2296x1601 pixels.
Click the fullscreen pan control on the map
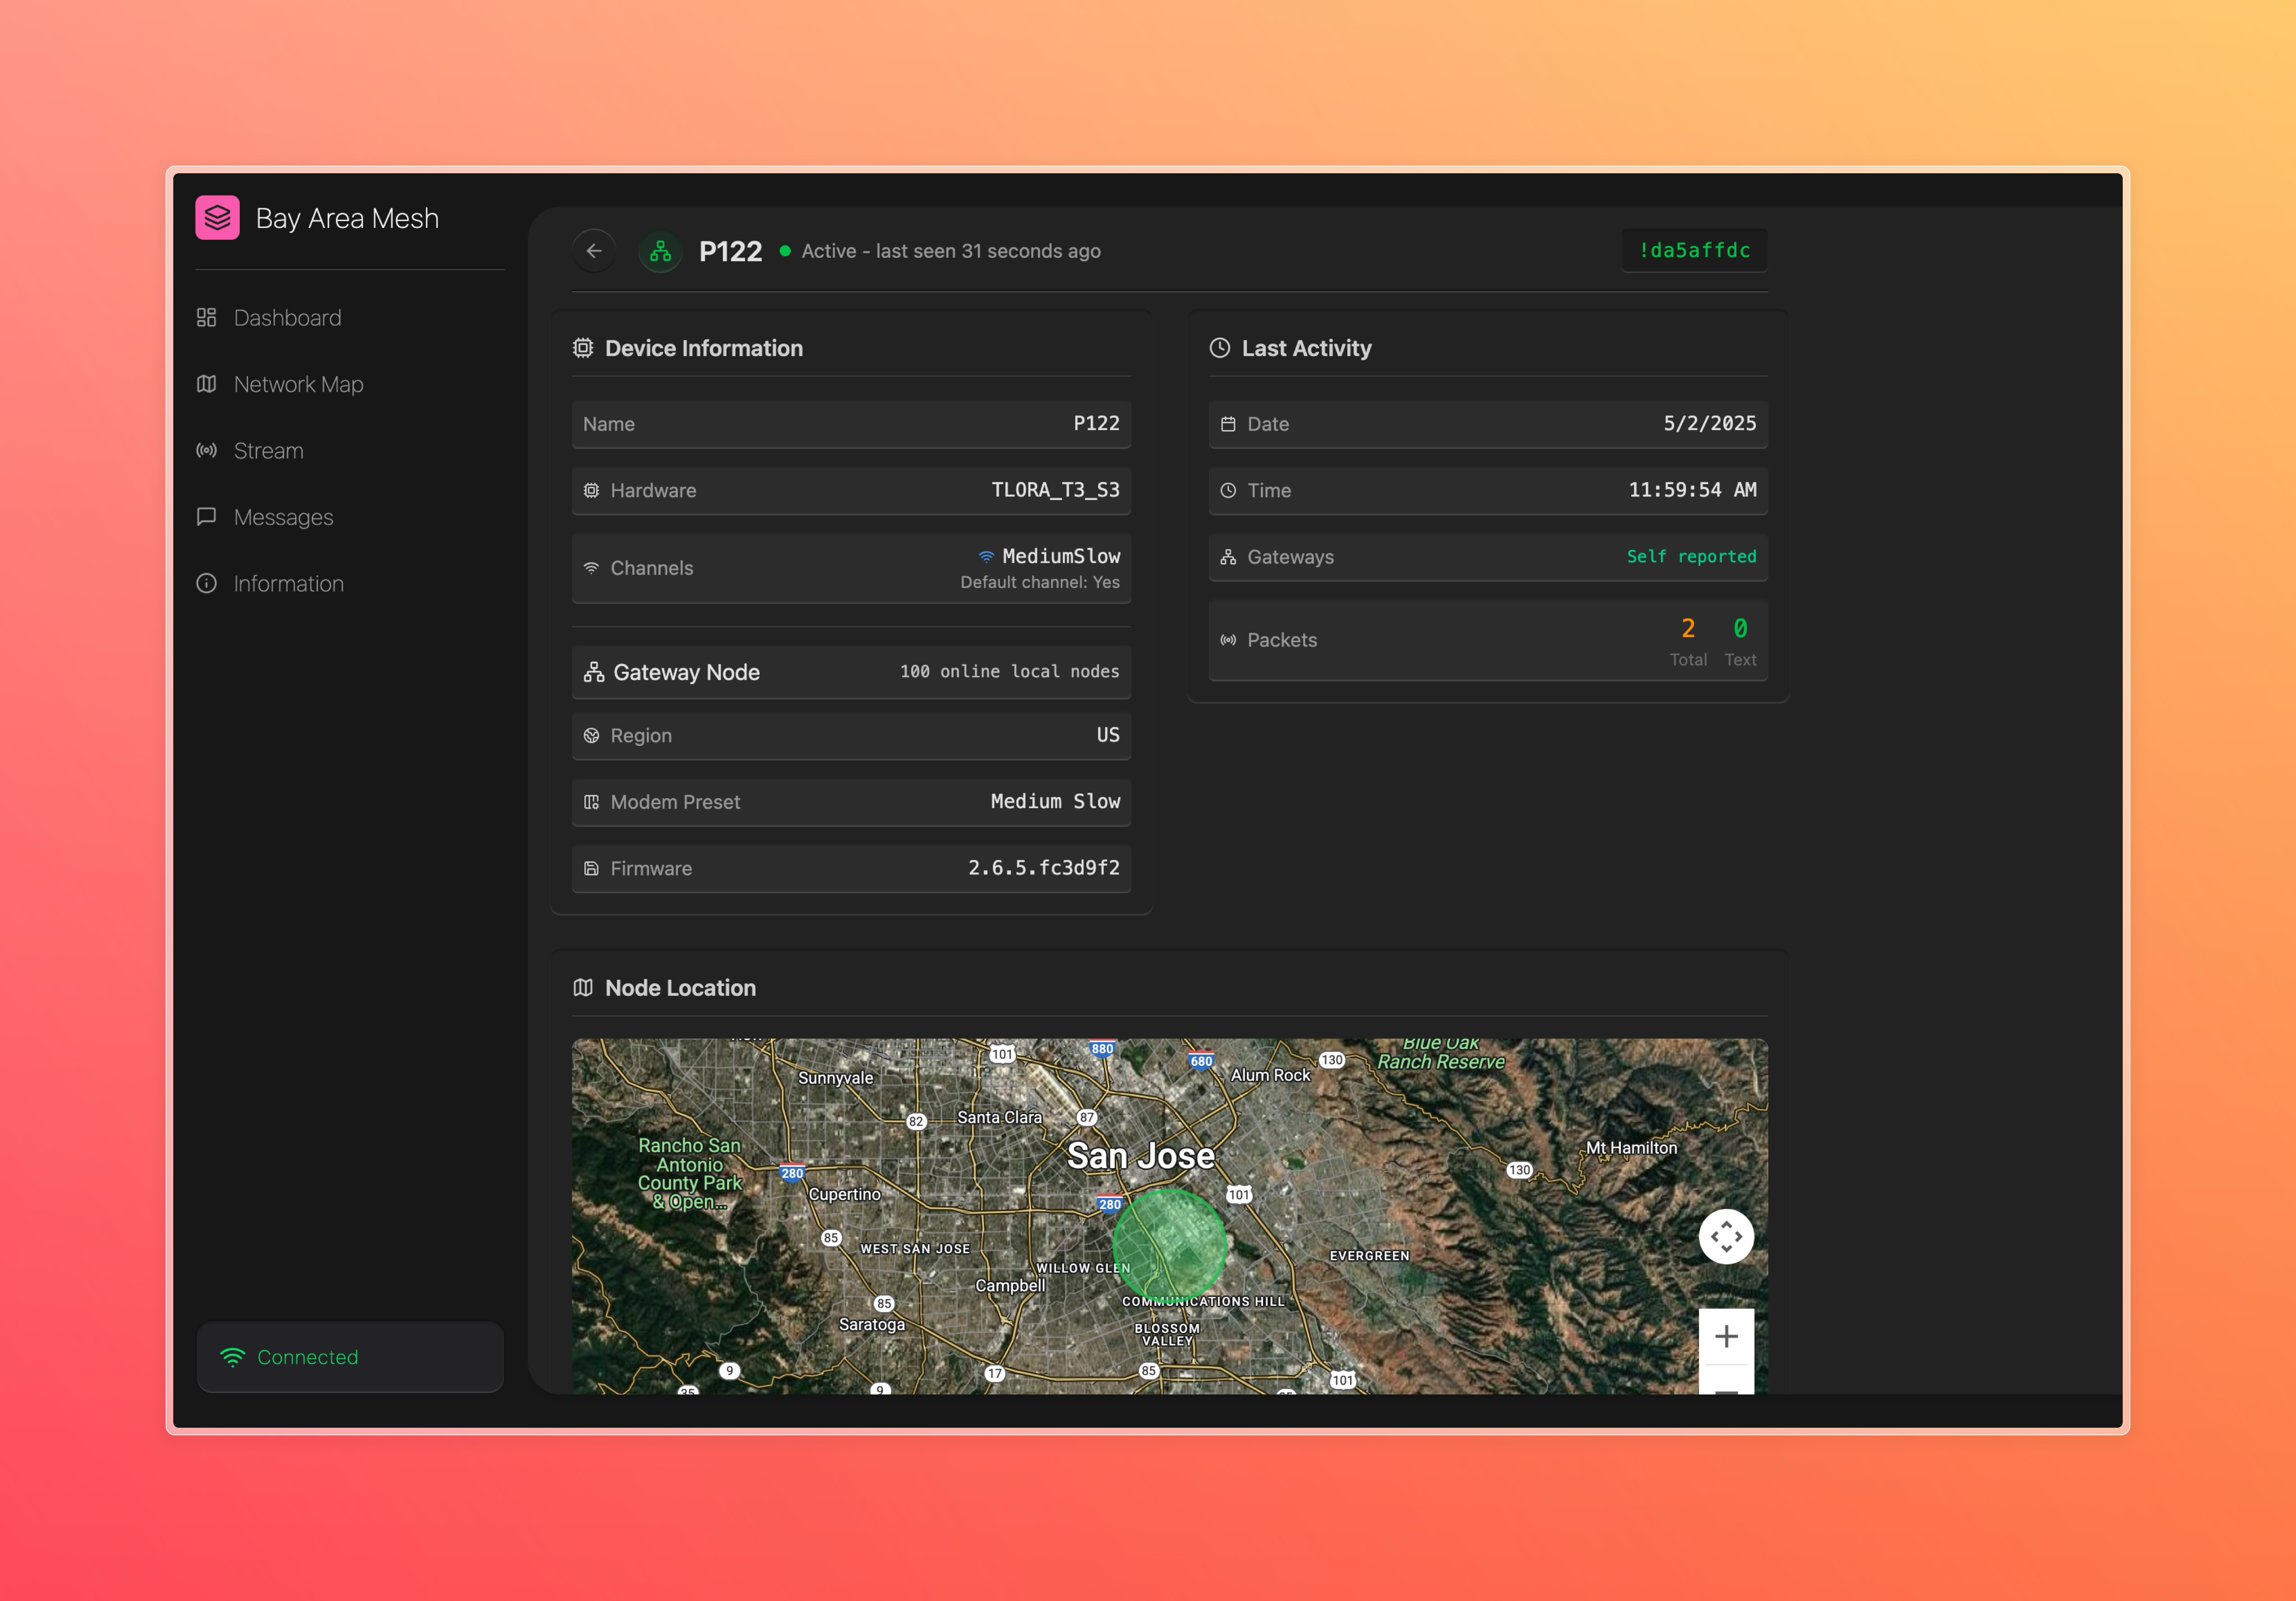point(1726,1237)
